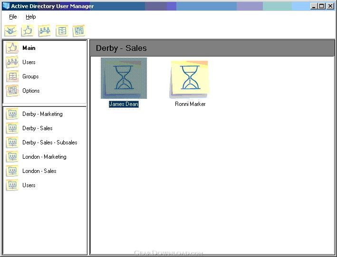Image resolution: width=337 pixels, height=257 pixels.
Task: Click the handshake icon in the toolbar
Action: pos(10,31)
